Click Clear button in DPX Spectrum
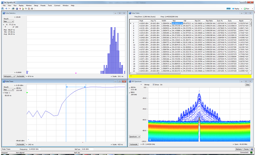The image size is (255, 155). coord(247,84)
